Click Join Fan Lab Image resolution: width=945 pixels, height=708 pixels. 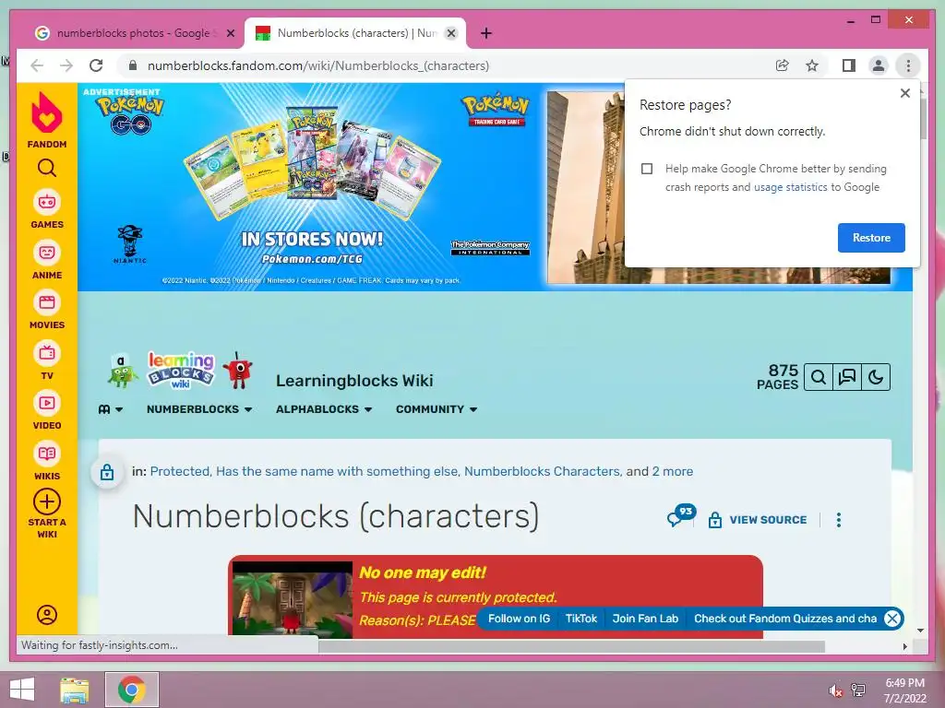645,619
